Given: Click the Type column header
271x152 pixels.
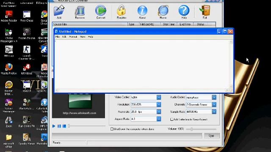Looking at the screenshot, I should point(133,24).
